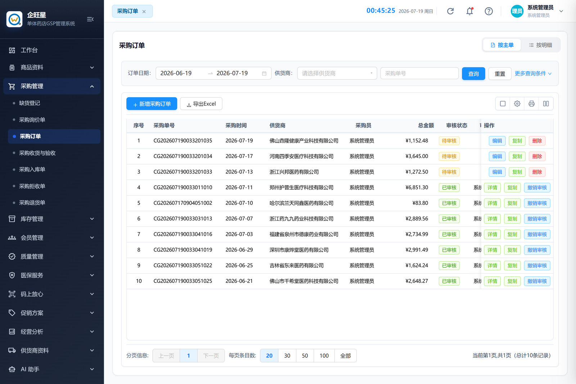Toggle fullscreen table square icon
This screenshot has width=576, height=384.
pyautogui.click(x=503, y=104)
